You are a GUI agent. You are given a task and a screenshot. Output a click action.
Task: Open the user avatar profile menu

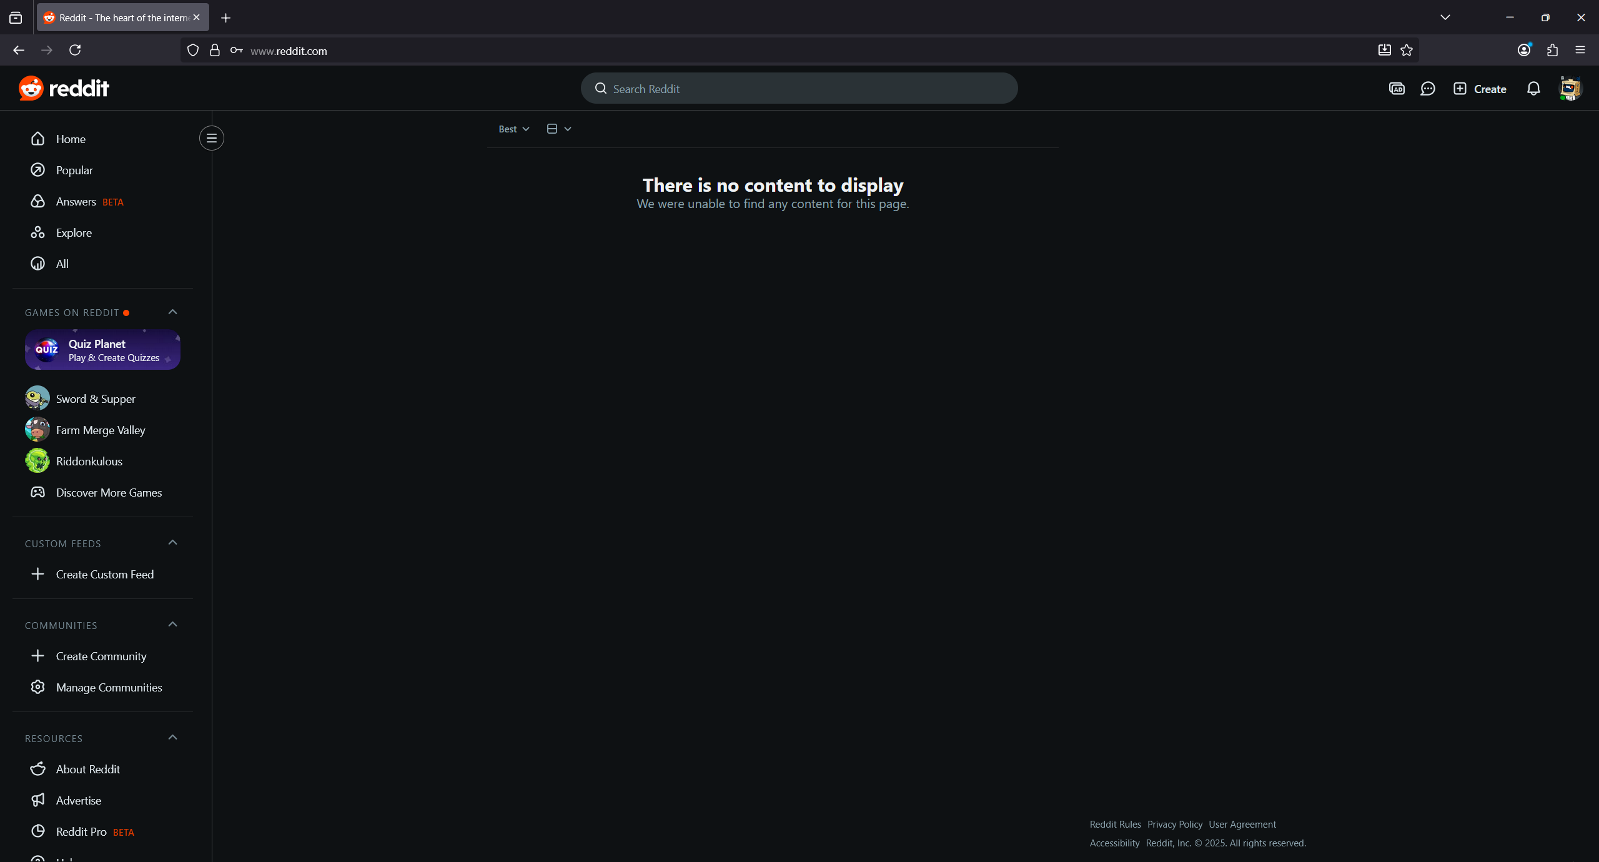(x=1570, y=89)
